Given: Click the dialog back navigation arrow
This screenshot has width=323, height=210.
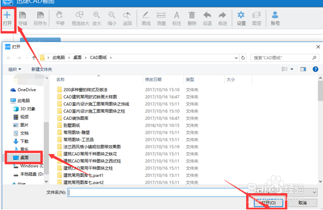Looking at the screenshot, I should pos(9,58).
